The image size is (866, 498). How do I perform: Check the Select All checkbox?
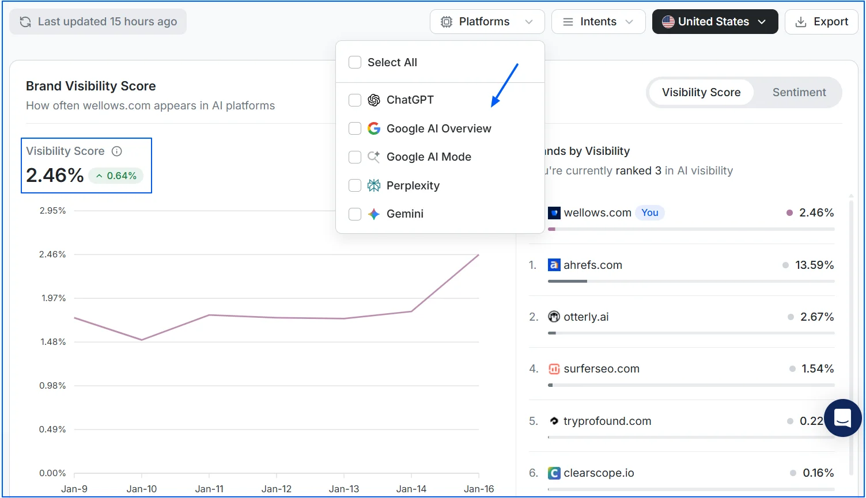[355, 62]
